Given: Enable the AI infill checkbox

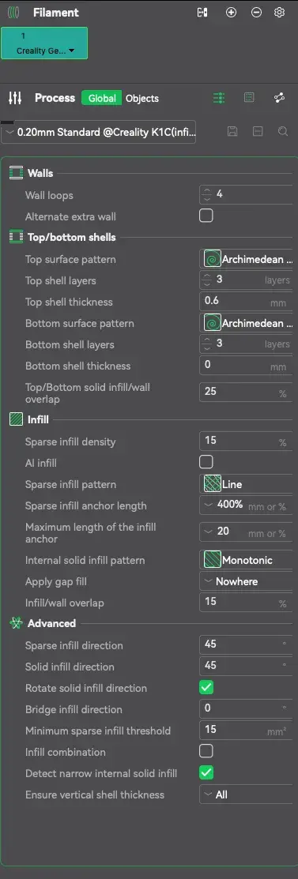Looking at the screenshot, I should coord(206,462).
